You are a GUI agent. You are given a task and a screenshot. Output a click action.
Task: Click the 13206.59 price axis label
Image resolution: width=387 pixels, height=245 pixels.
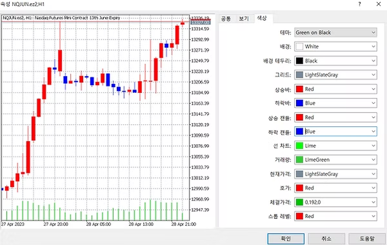pyautogui.click(x=200, y=82)
